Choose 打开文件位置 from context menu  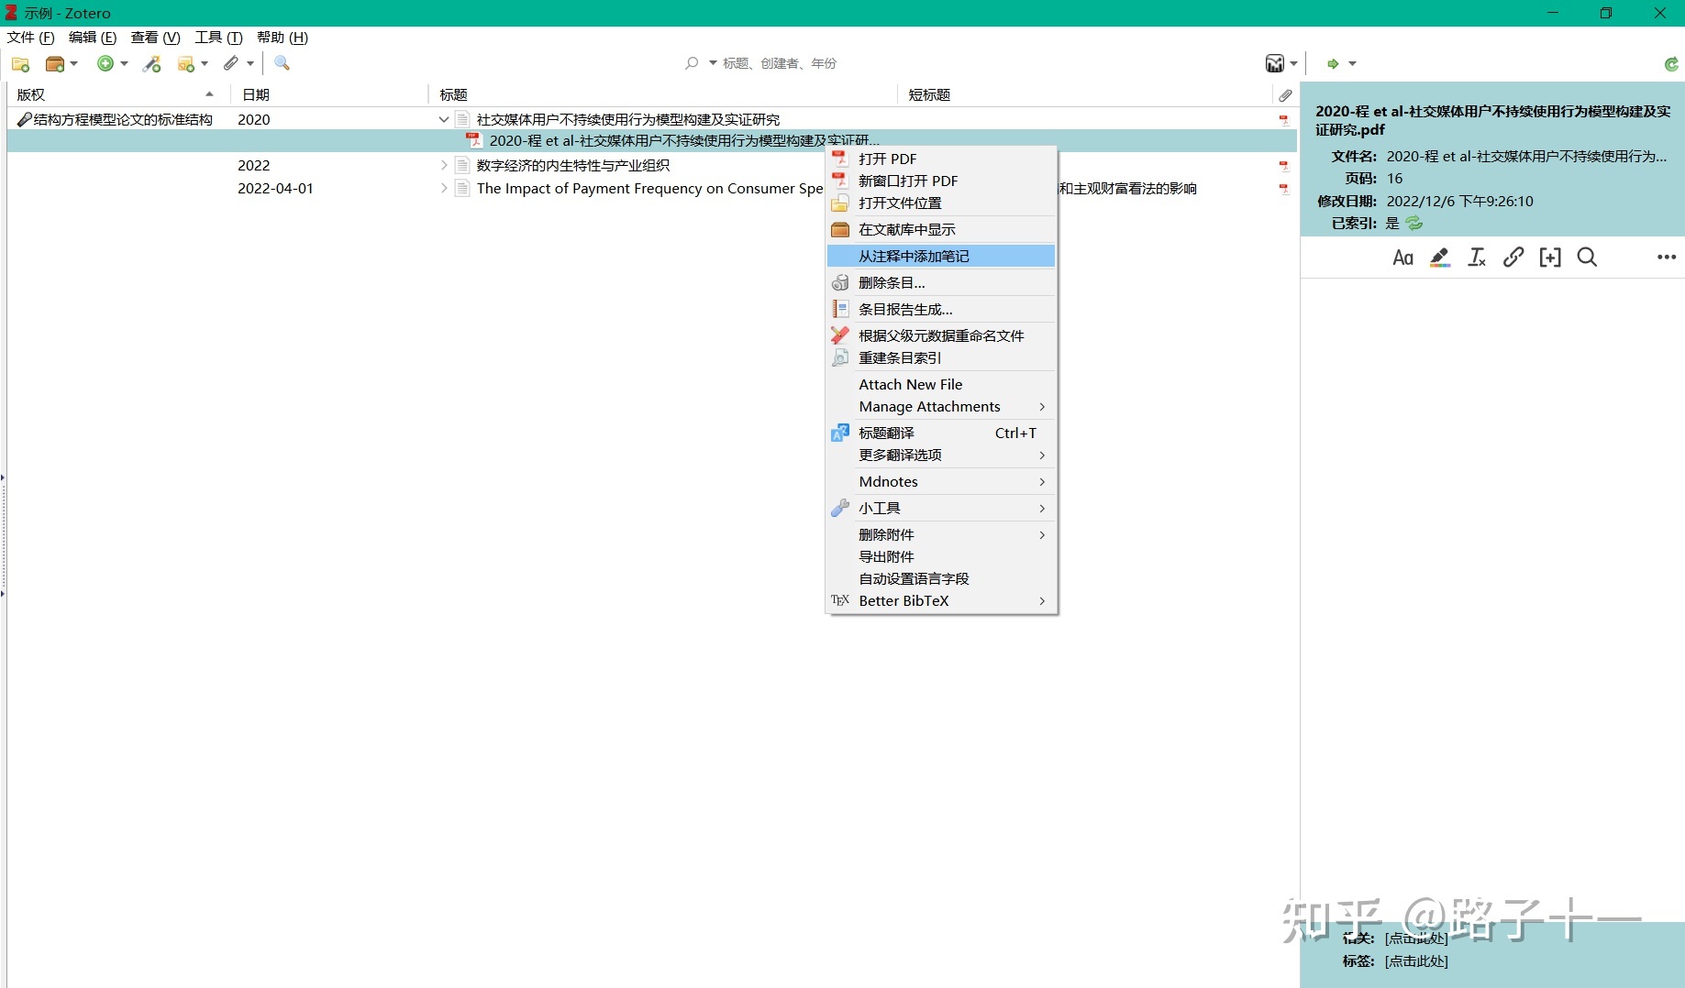click(941, 203)
